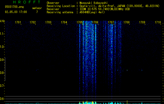
Task: Click the 0.7 kHz axis label
Action: pos(2,86)
